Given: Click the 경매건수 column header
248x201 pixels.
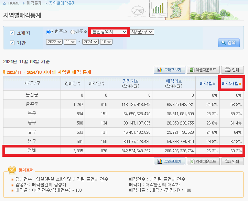Looking at the screenshot, I should tap(73, 83).
